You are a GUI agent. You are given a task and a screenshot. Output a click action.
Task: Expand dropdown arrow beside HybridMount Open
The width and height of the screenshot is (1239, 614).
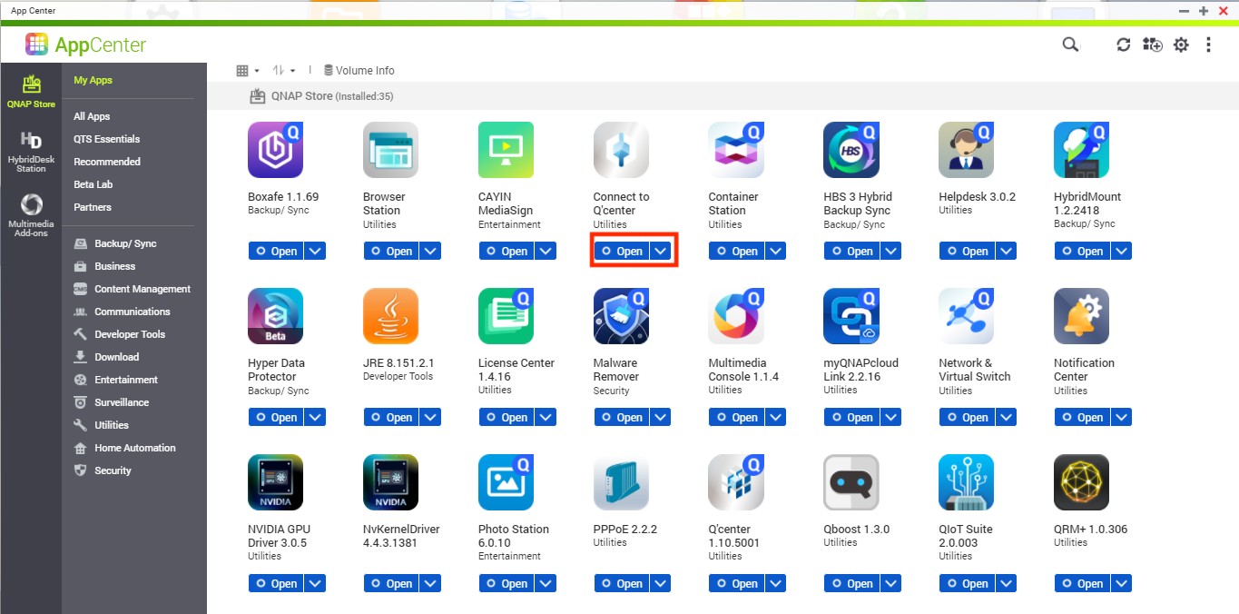point(1122,252)
